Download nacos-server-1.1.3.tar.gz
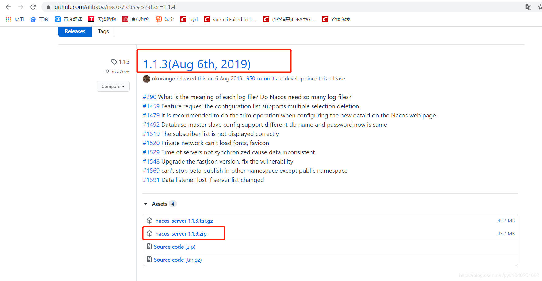The width and height of the screenshot is (542, 281). tap(184, 221)
